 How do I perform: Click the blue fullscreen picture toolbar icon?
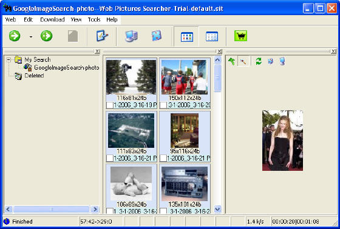click(x=157, y=36)
